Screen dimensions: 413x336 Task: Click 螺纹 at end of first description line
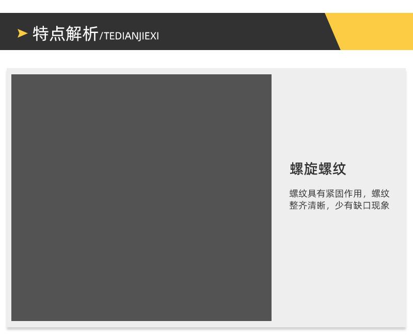pos(381,194)
